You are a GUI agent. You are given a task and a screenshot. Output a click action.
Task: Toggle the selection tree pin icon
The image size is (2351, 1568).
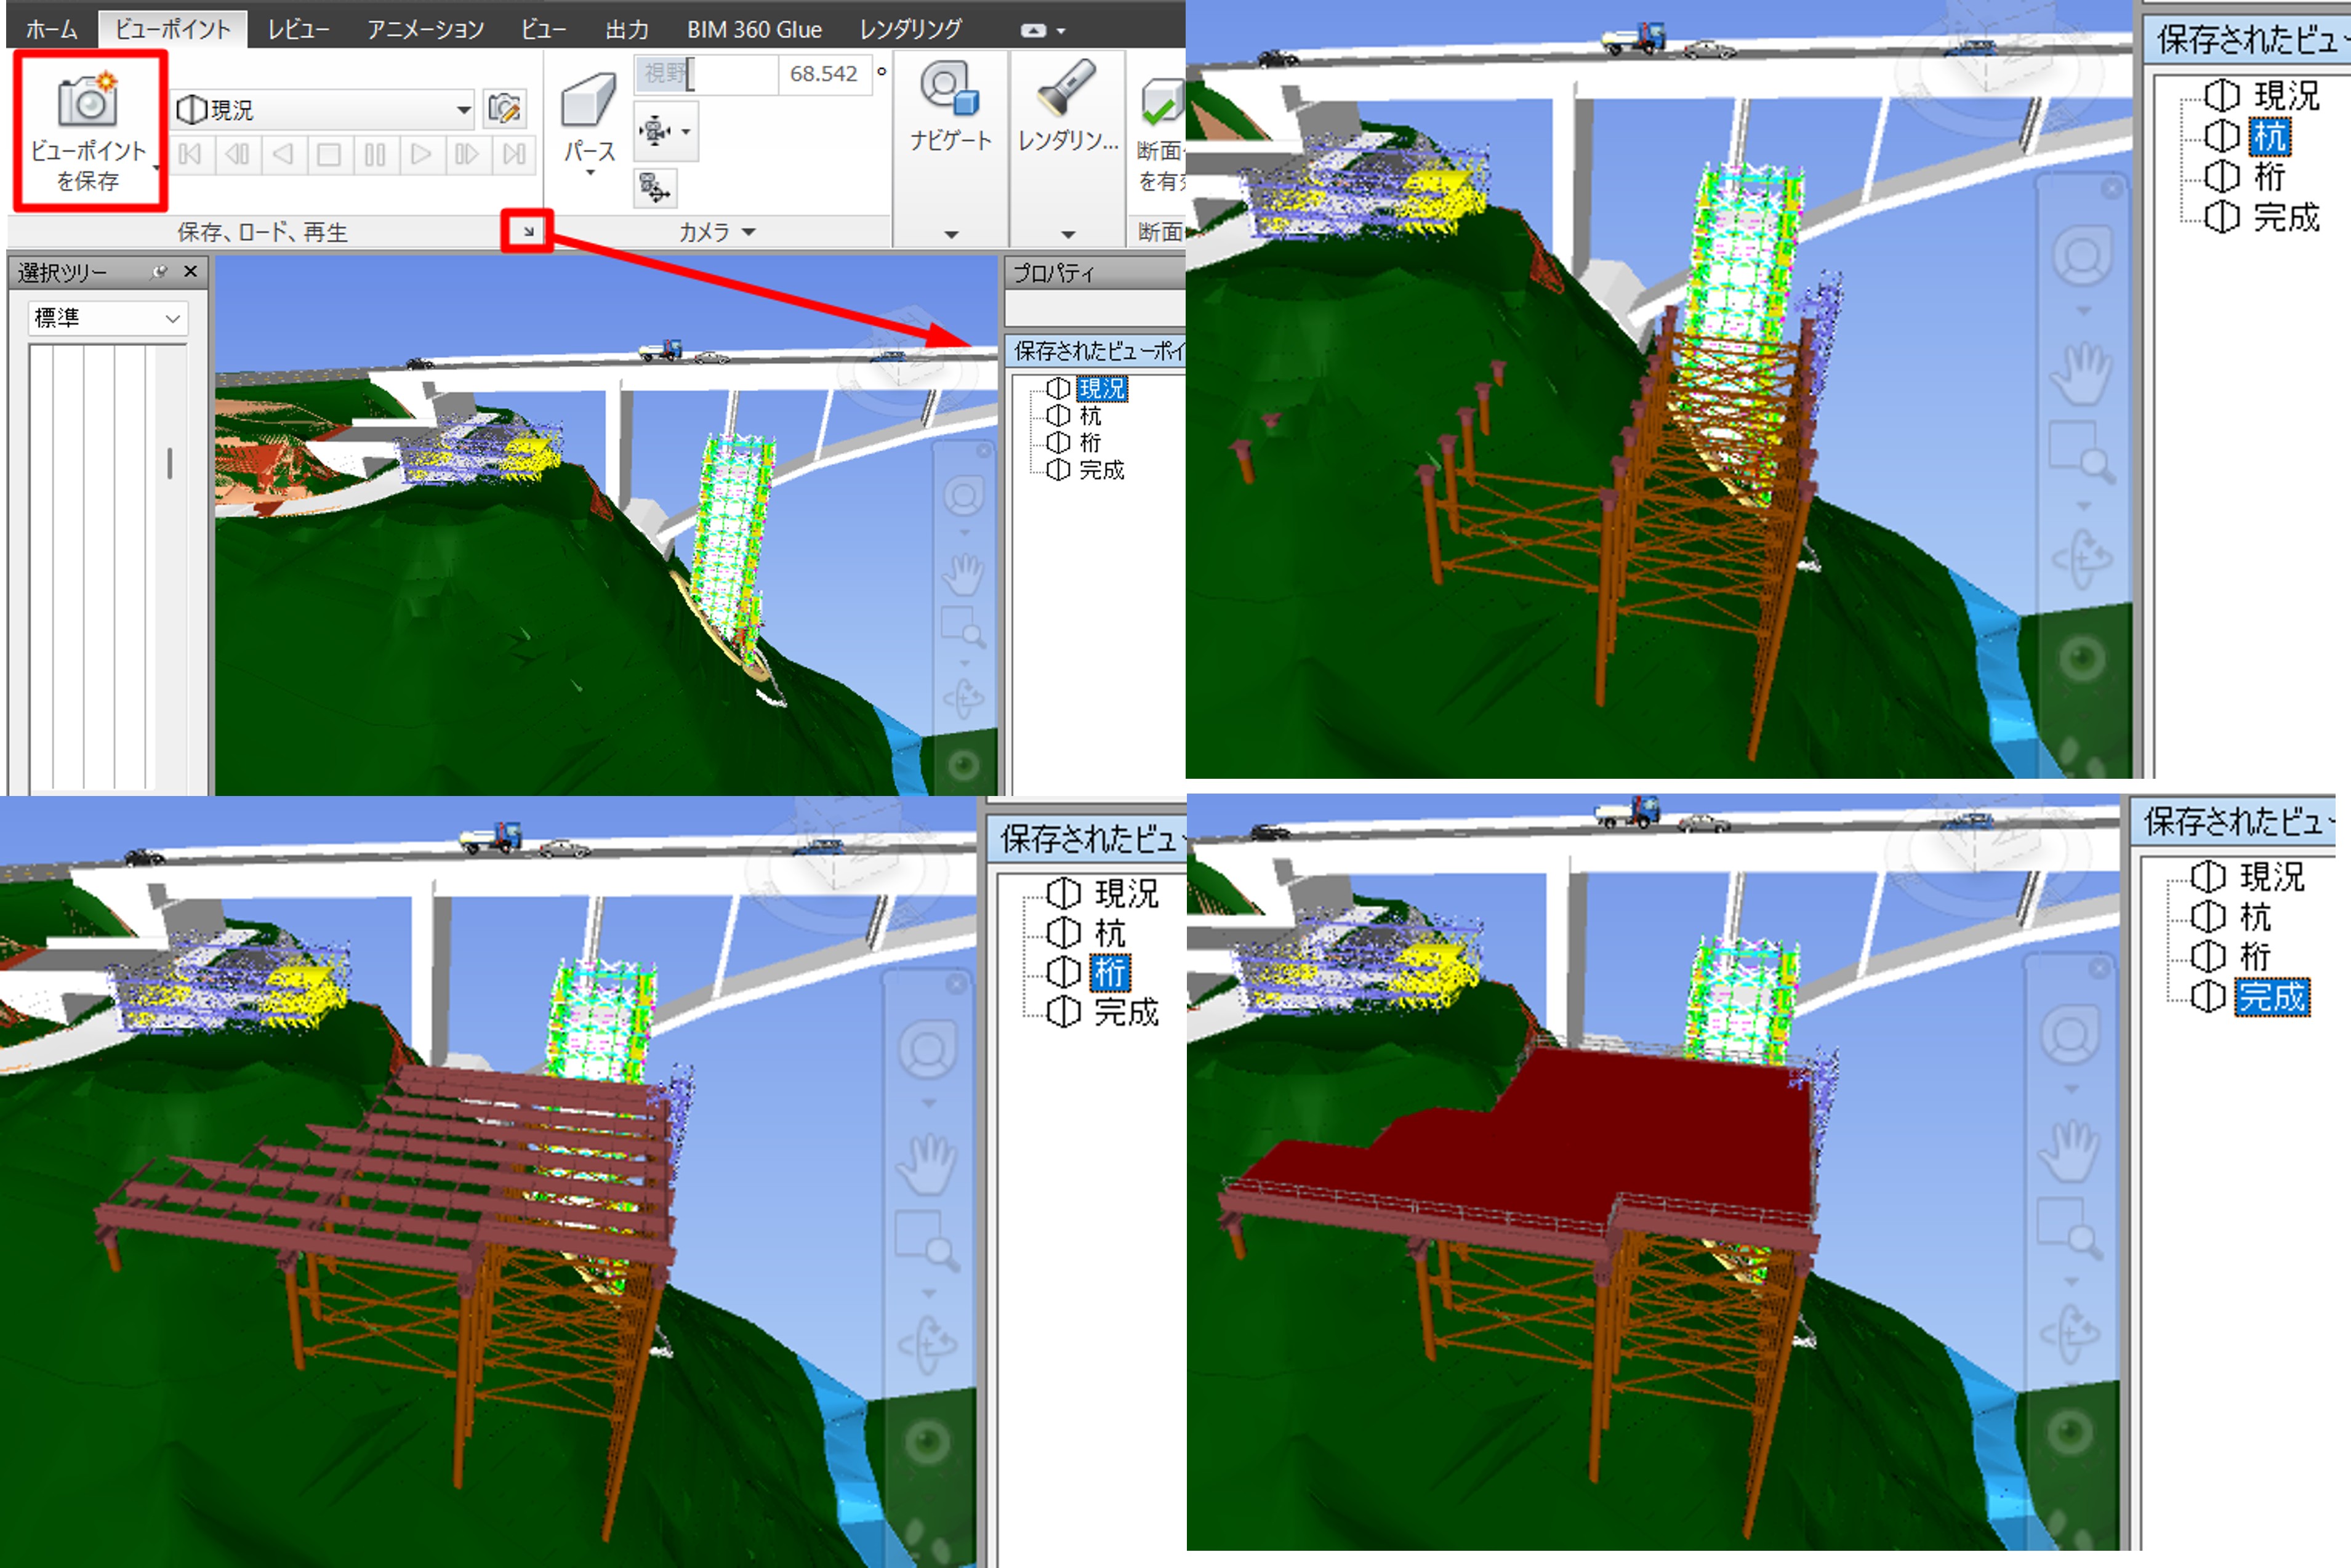159,272
